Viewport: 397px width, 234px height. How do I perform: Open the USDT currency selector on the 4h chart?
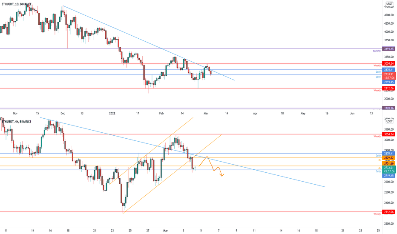(x=389, y=121)
